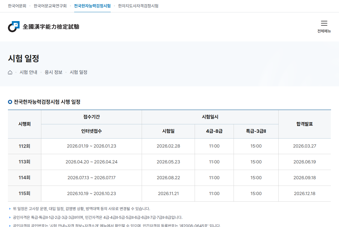Click the 특급-3급II sub-header

coord(256,131)
